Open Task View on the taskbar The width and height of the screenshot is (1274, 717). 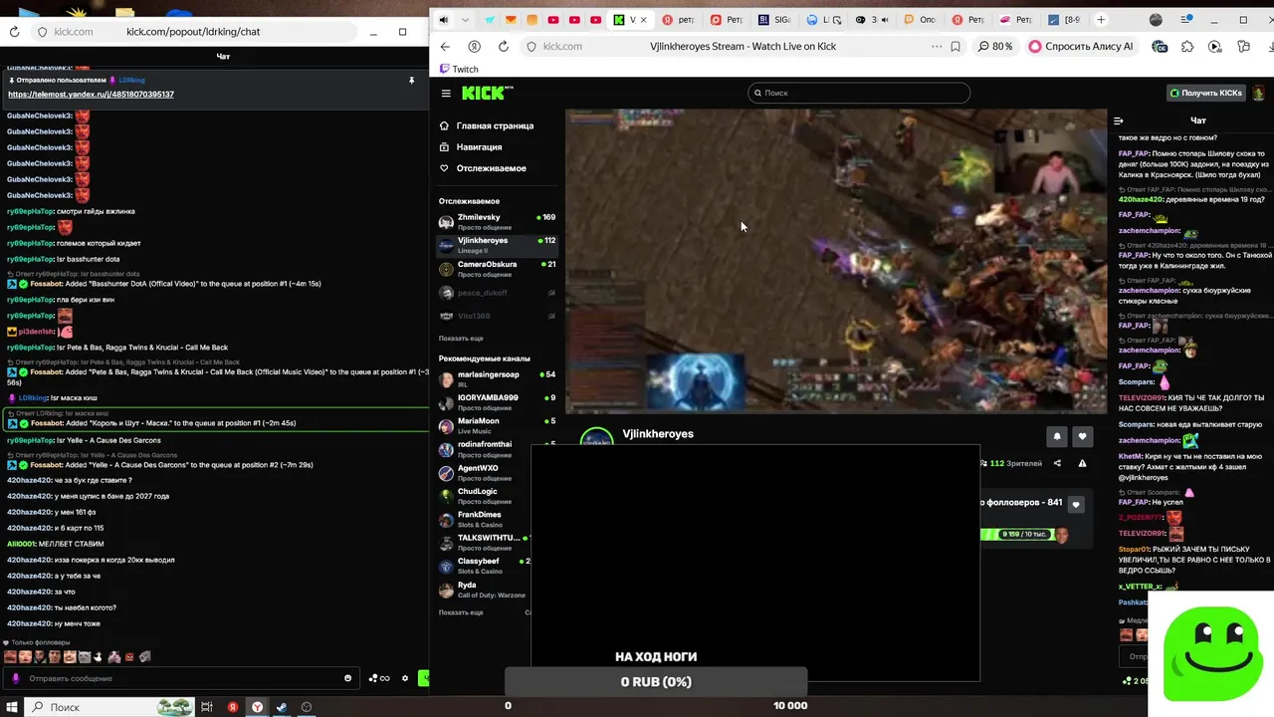pos(207,707)
